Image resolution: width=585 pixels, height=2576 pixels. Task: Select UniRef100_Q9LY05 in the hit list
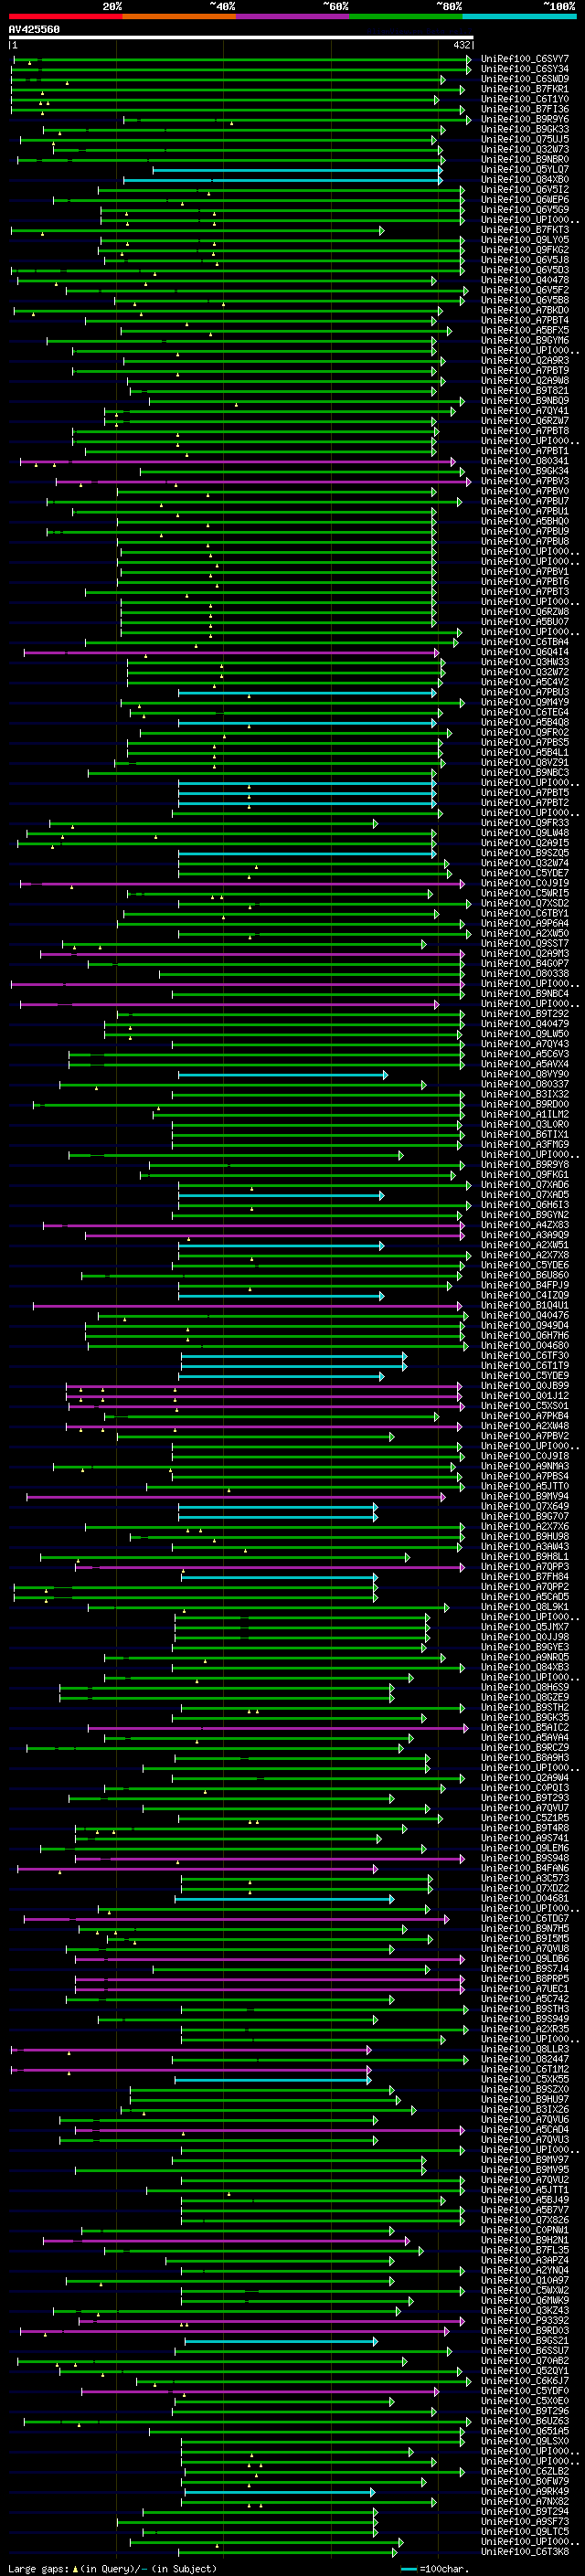pos(525,240)
